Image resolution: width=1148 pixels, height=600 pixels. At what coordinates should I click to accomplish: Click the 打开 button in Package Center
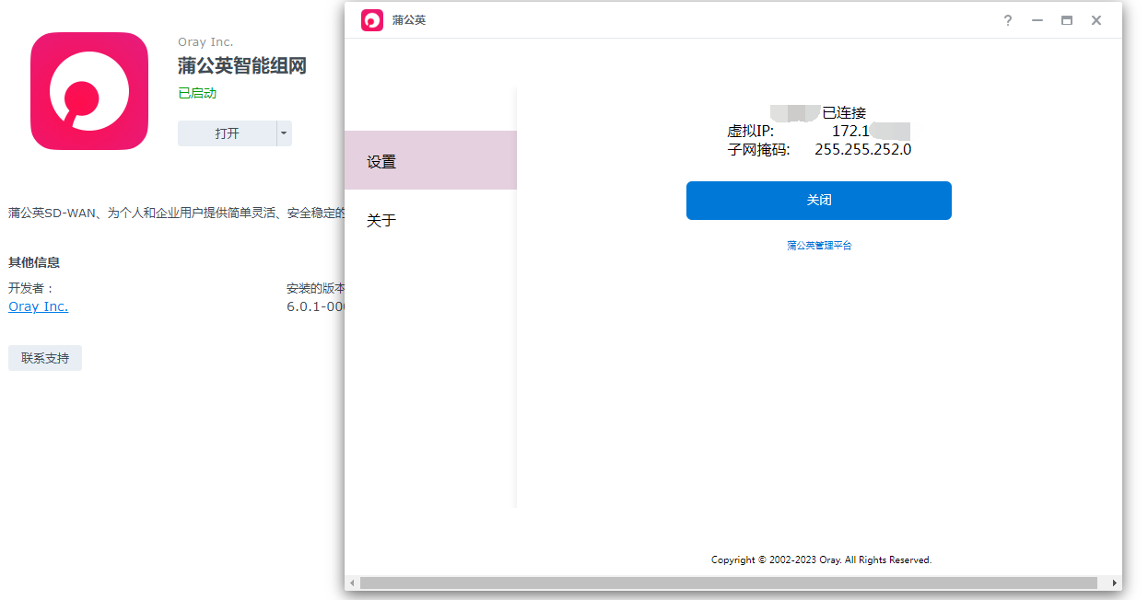(227, 133)
